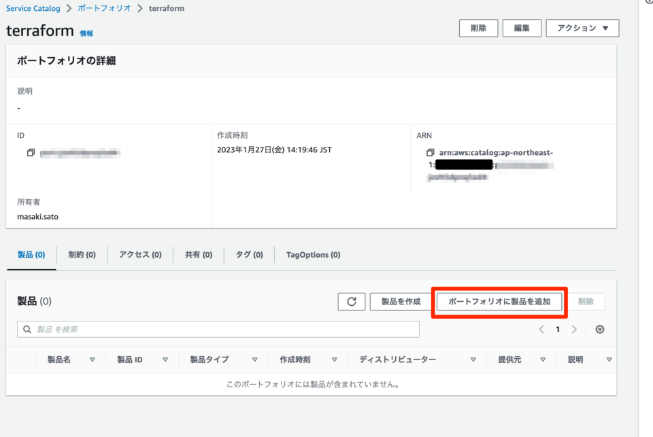Copy the ARN with copy icon
Screen dimensions: 653x437
430,153
